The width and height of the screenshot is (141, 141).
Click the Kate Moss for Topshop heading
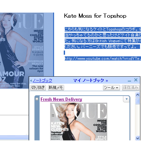coord(95,16)
